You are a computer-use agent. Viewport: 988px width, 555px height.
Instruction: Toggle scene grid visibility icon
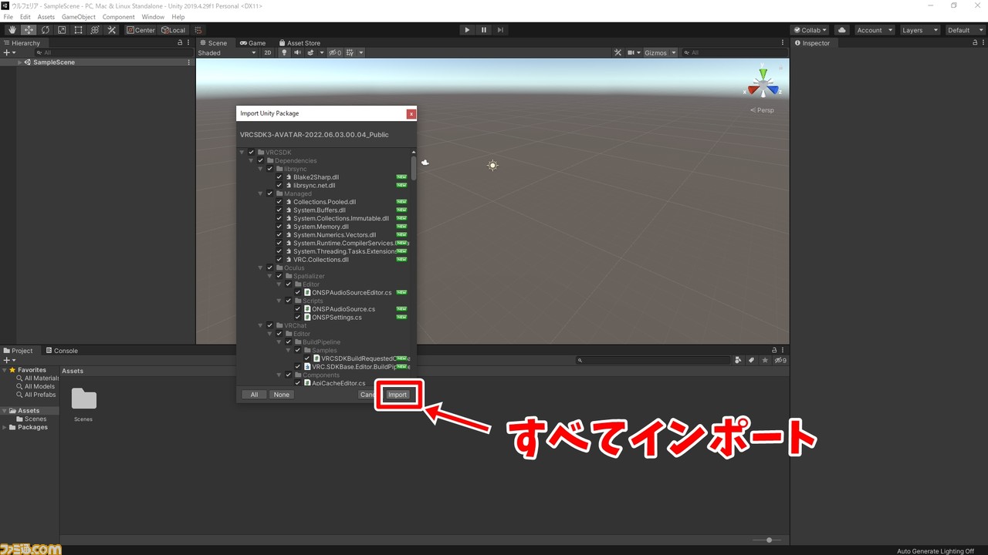(x=350, y=52)
